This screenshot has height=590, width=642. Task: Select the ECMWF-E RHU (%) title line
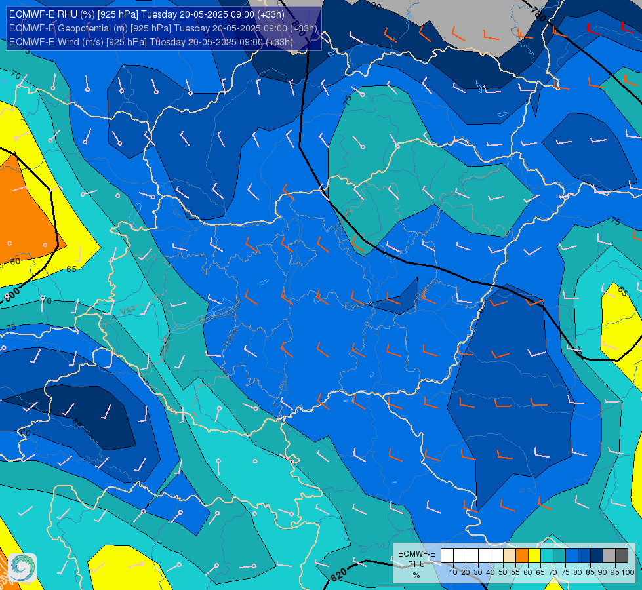(x=147, y=14)
